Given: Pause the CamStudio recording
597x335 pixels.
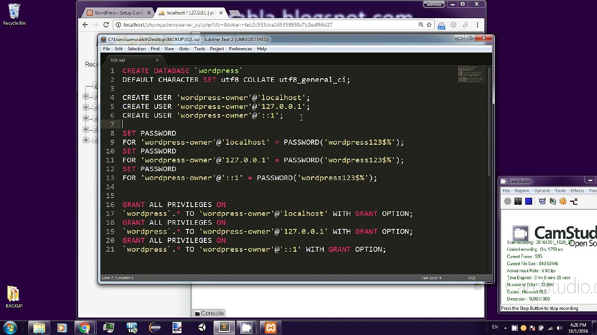Looking at the screenshot, I should click(x=518, y=201).
